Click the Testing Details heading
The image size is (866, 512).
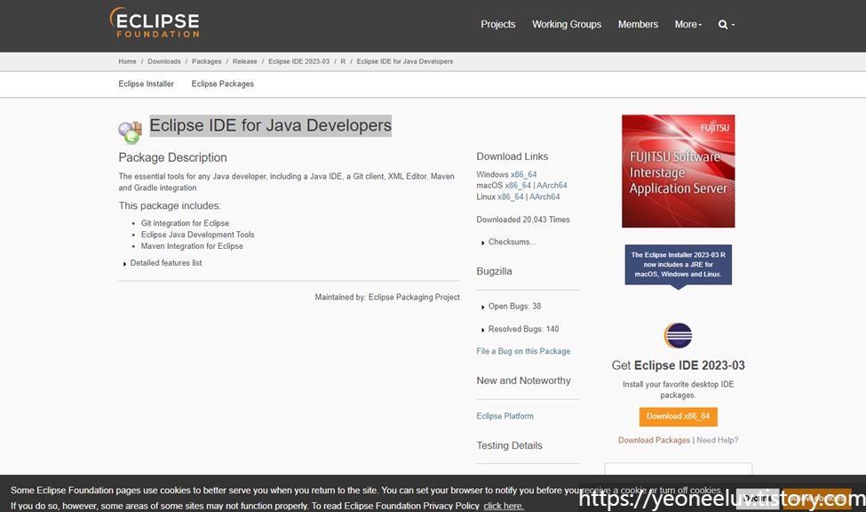pos(509,445)
